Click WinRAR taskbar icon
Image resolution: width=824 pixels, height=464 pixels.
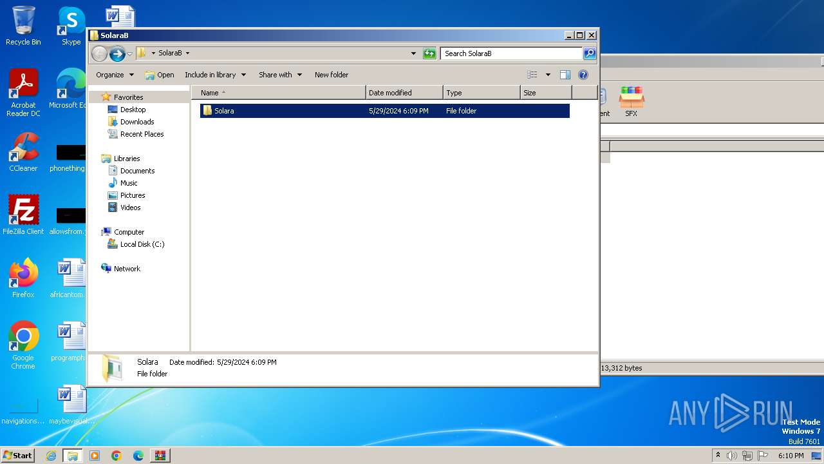160,456
